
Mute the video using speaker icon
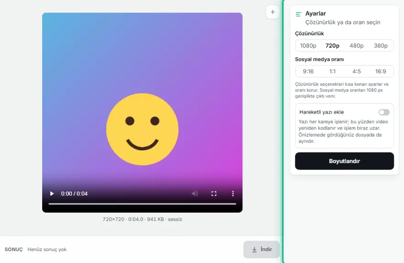pos(195,194)
